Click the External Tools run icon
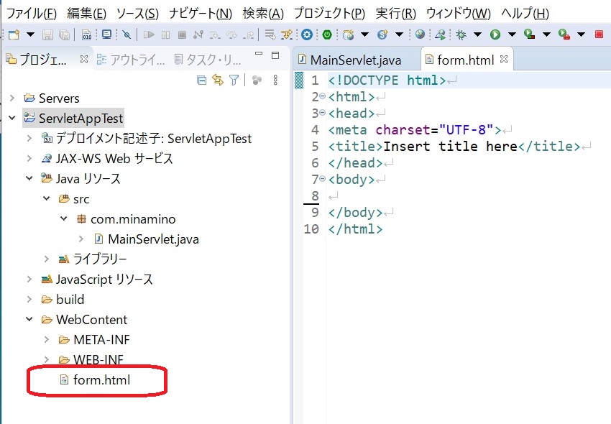 [x=564, y=34]
